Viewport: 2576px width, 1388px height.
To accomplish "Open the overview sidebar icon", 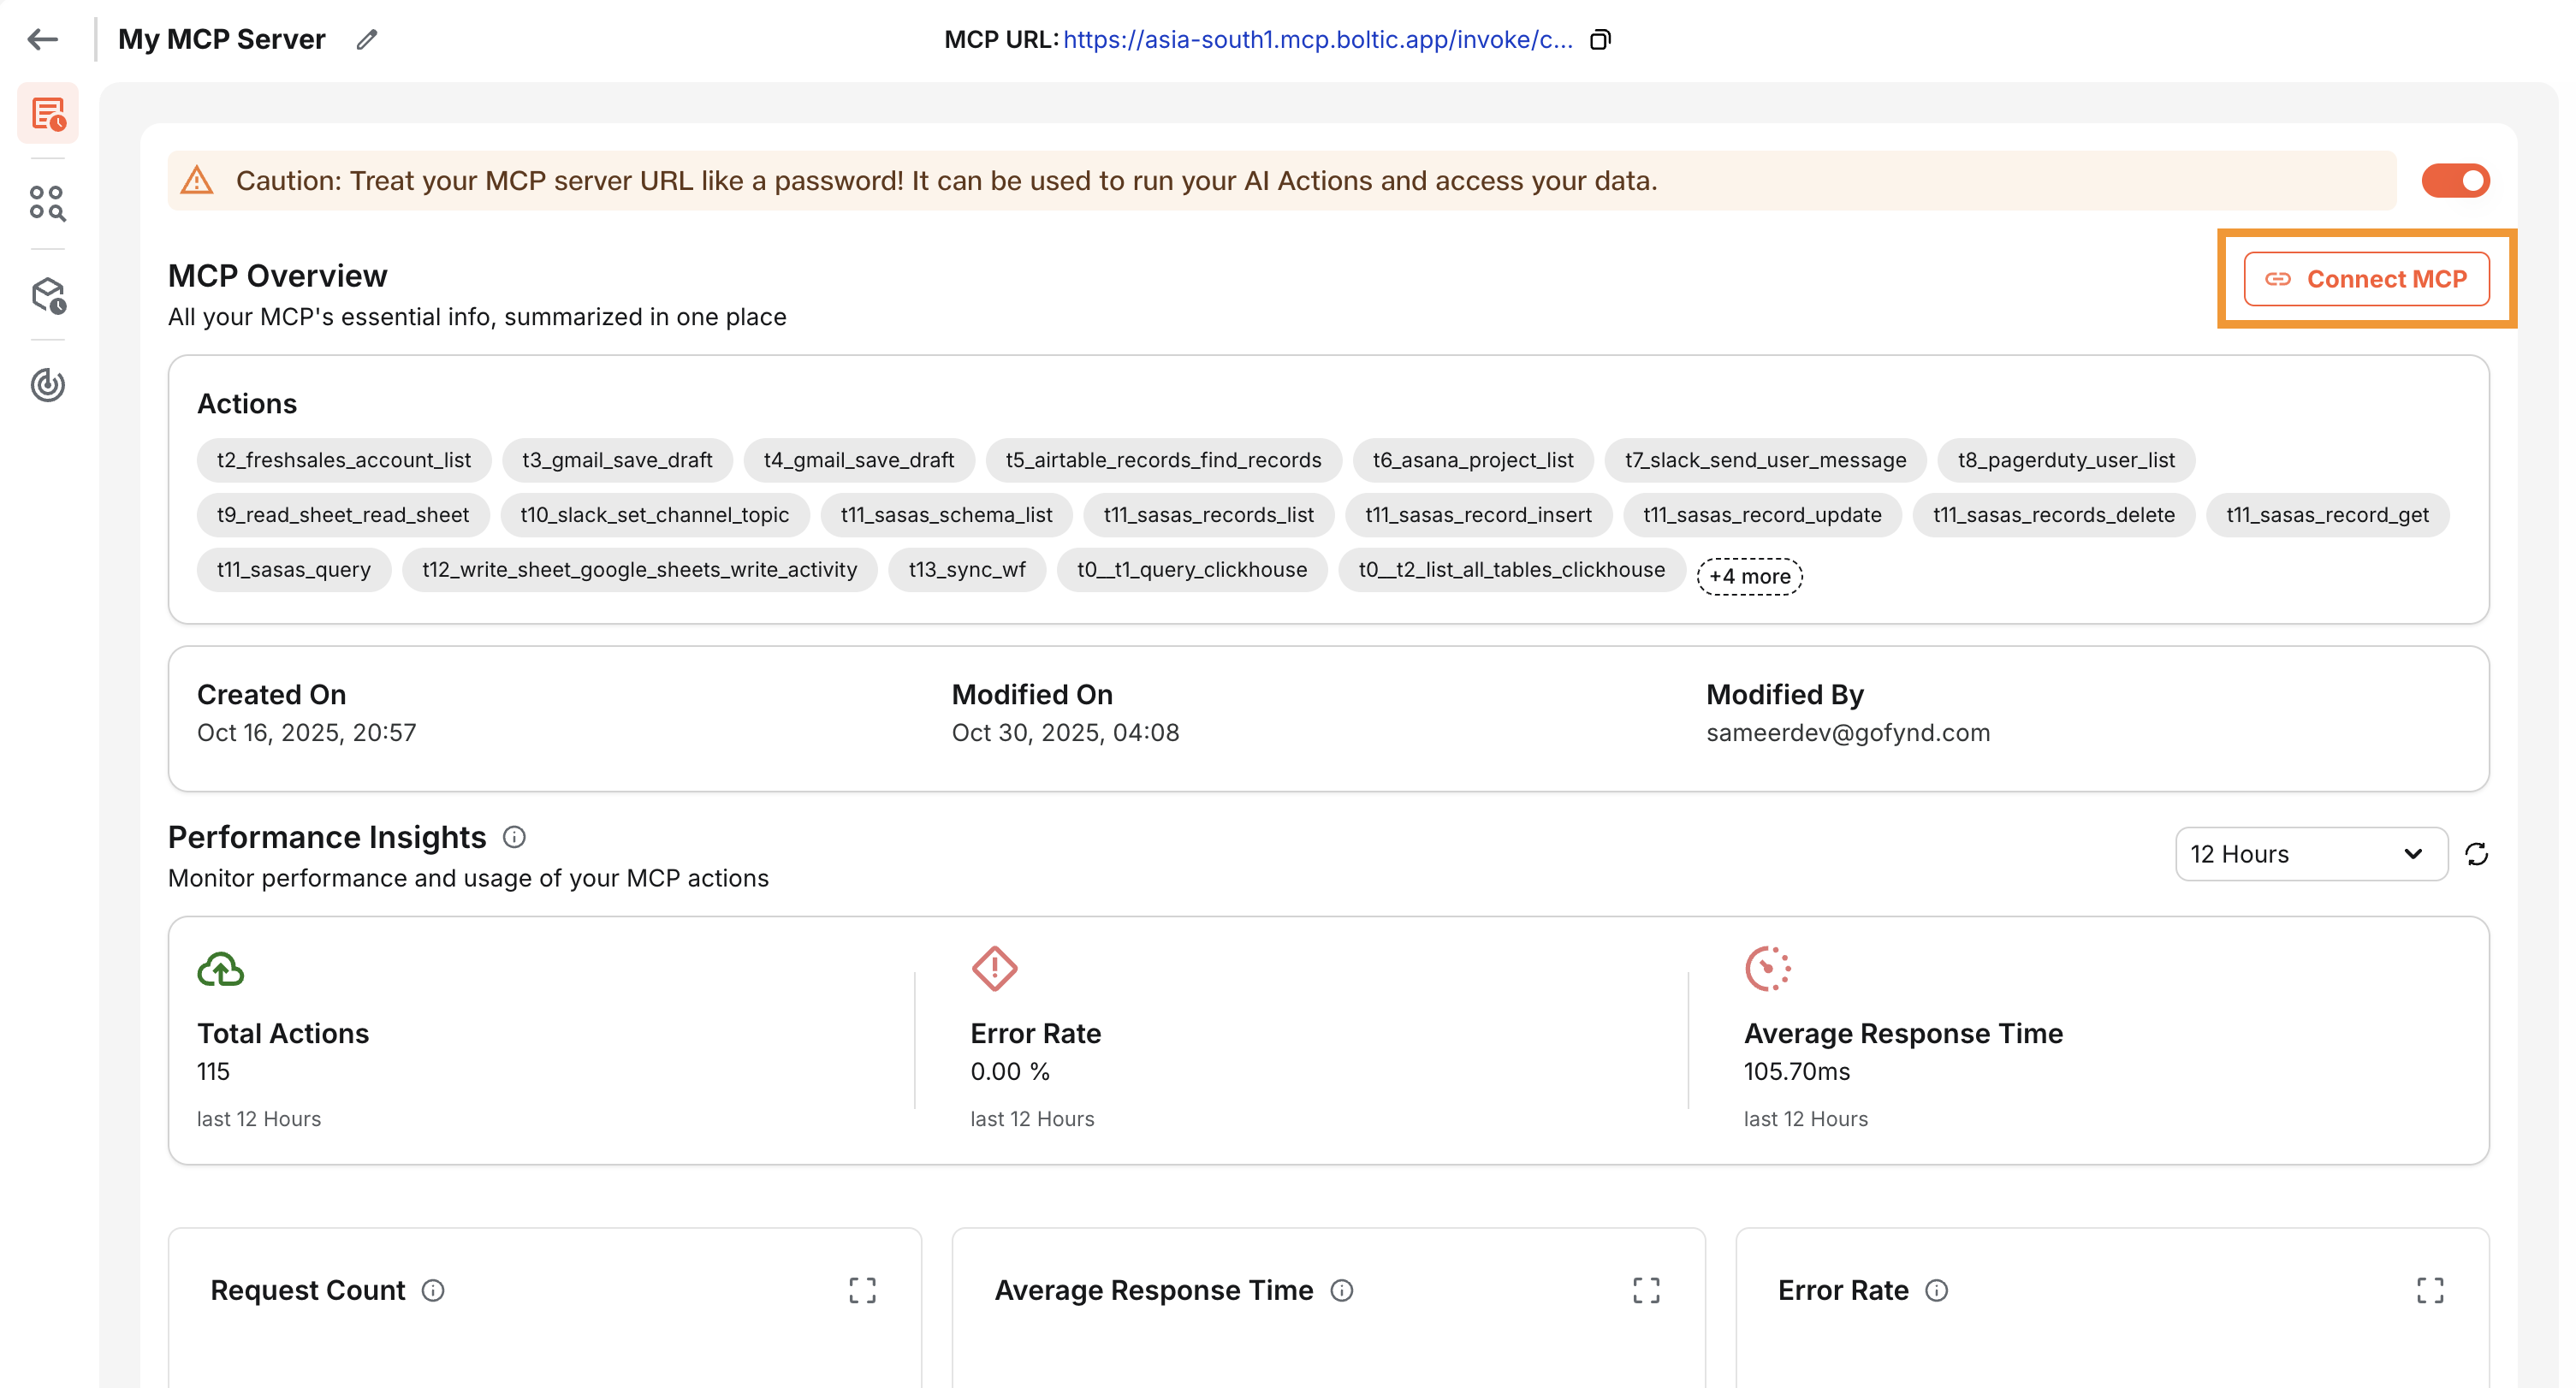I will point(48,113).
